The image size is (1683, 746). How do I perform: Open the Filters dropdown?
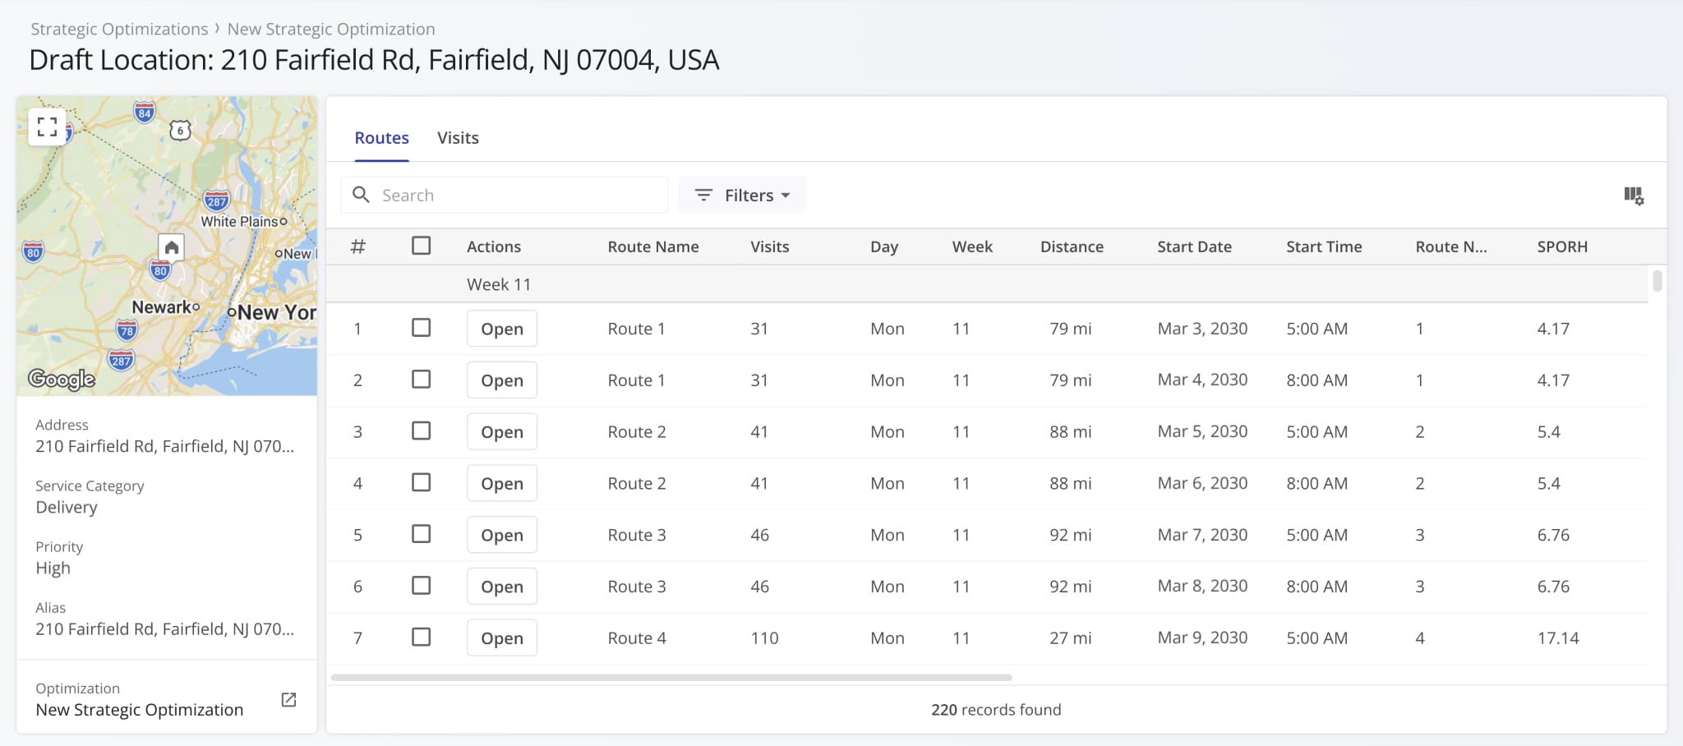pos(742,195)
